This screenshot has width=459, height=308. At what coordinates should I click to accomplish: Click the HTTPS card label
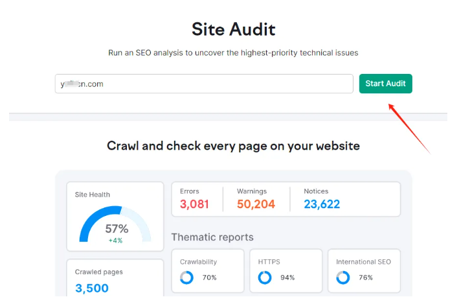269,262
